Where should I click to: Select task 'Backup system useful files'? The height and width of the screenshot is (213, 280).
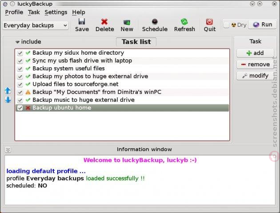coord(122,68)
